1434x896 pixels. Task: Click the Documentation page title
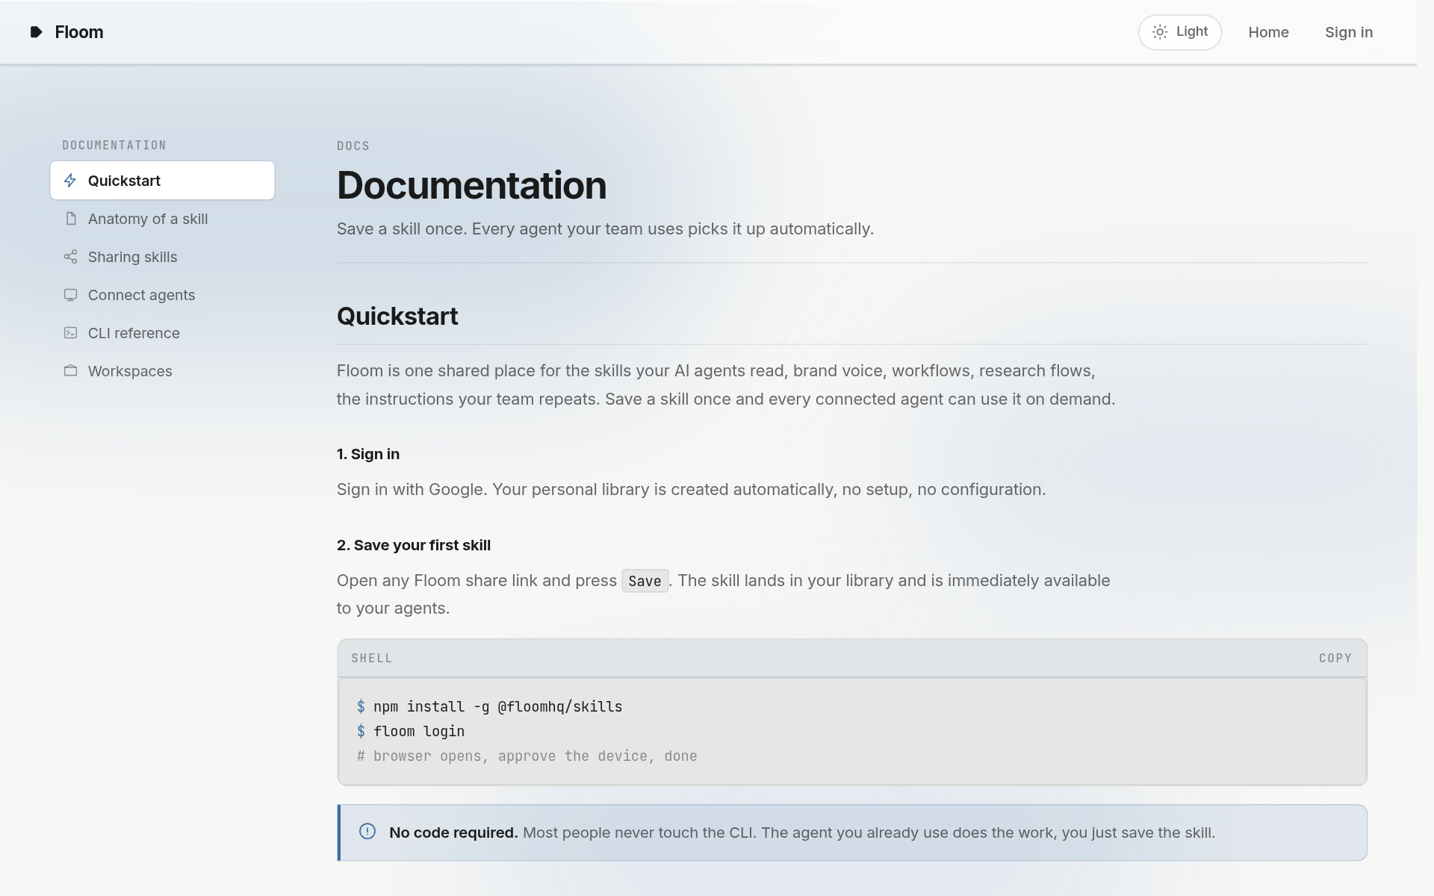pos(471,185)
